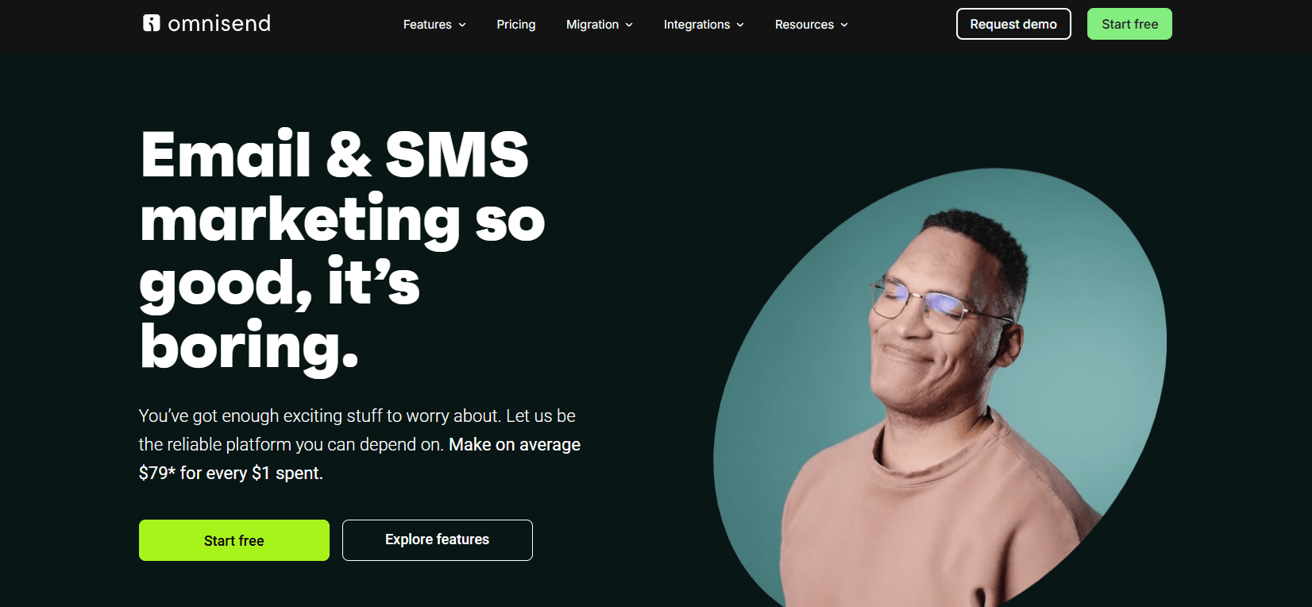The width and height of the screenshot is (1312, 607).
Task: Click the chevron next to Integrations
Action: point(740,25)
